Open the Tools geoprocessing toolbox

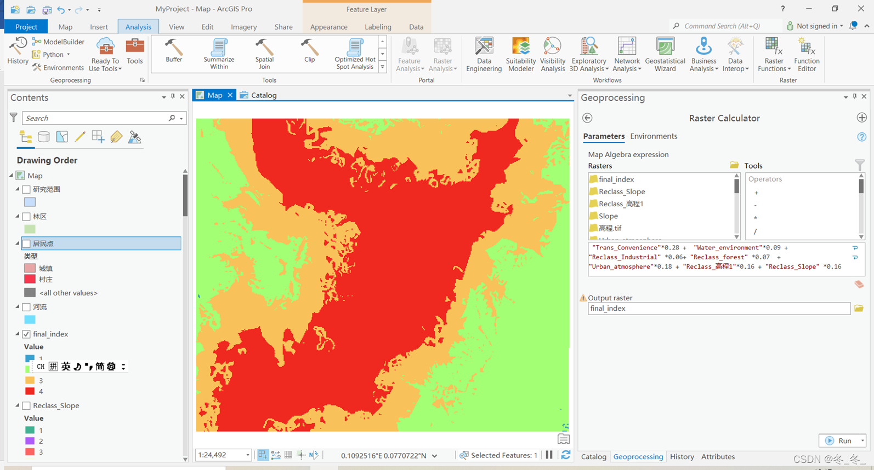click(134, 52)
